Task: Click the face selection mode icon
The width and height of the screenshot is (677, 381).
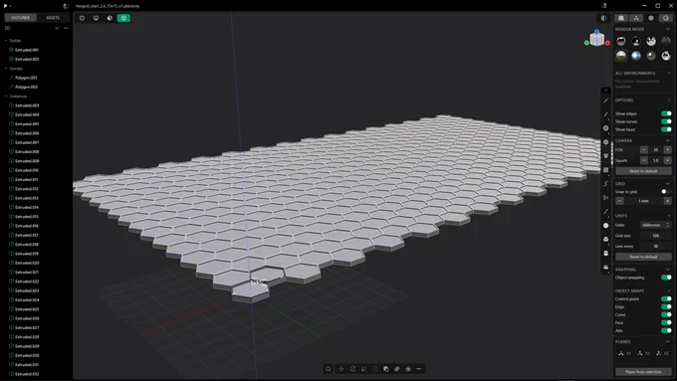Action: (110, 18)
